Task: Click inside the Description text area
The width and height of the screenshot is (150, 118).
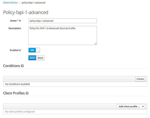Action: coord(62,35)
